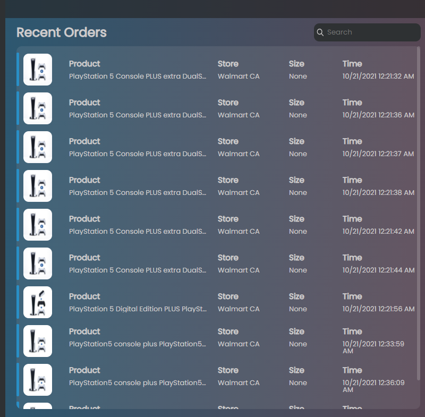
Task: Click size None in 12:21:38 AM order
Action: (x=298, y=193)
